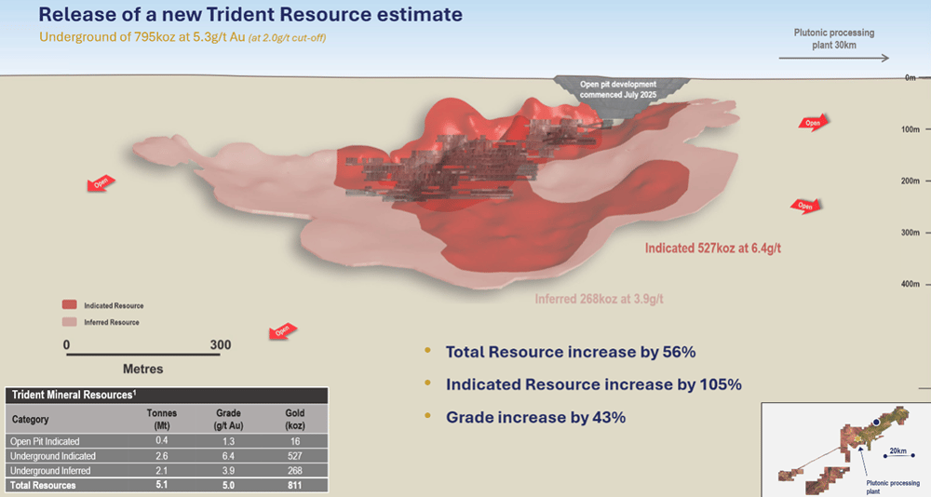Select the 'Open Pit Indicated' table row label
Screen dimensions: 931x497
(x=45, y=441)
